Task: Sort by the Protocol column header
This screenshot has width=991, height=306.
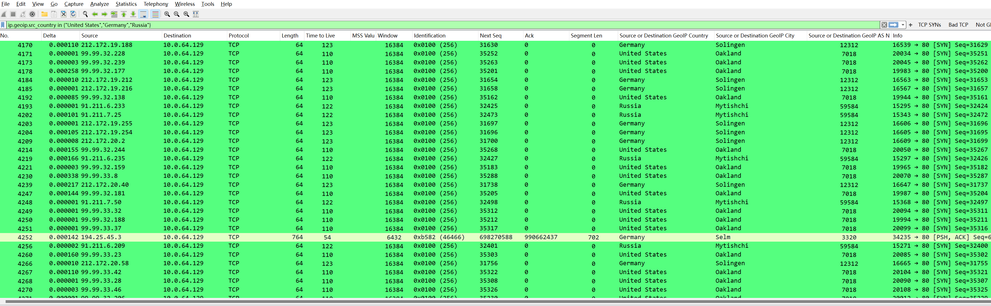Action: pos(253,36)
